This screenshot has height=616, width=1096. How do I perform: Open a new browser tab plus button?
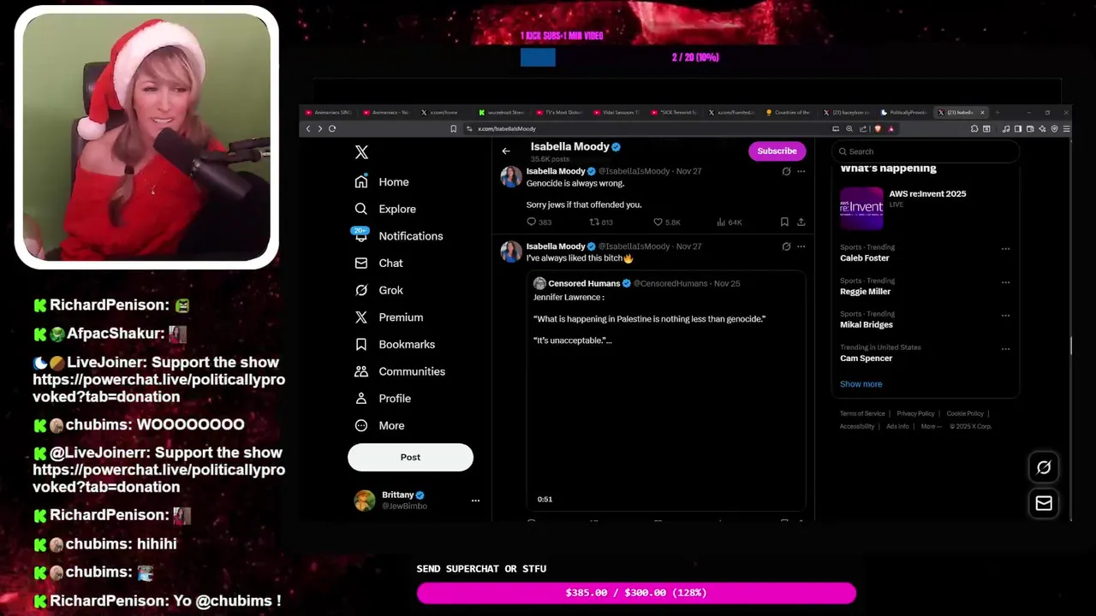pyautogui.click(x=997, y=112)
